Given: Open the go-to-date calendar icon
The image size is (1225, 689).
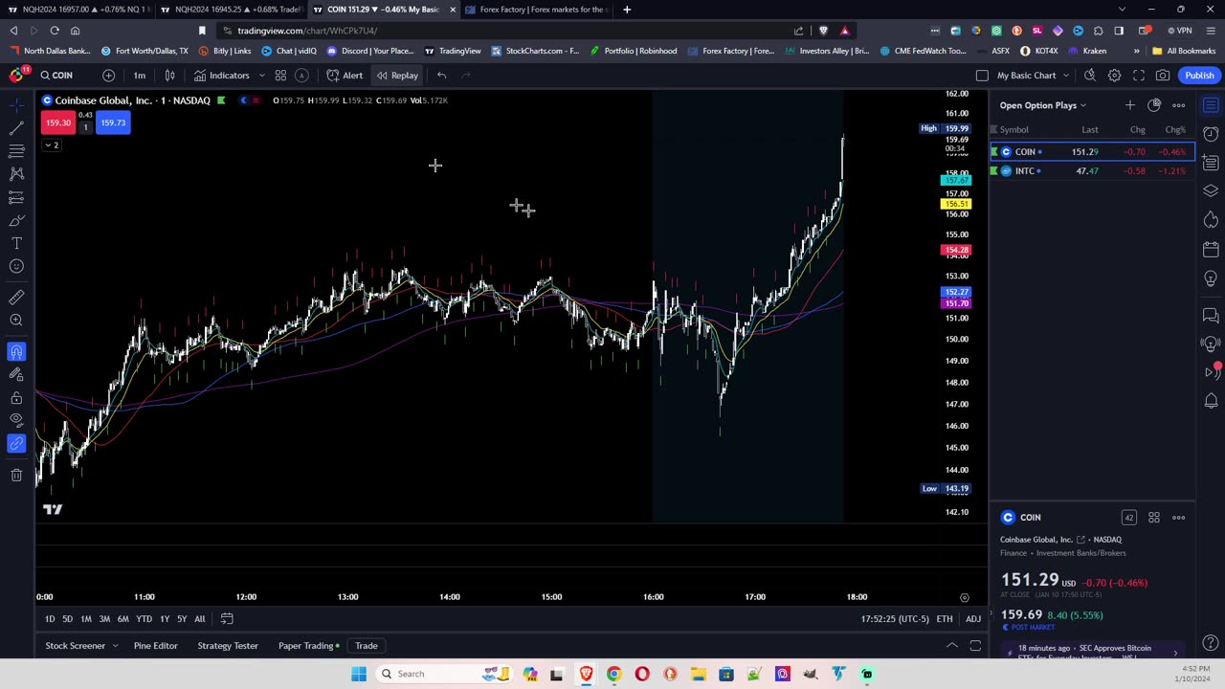Looking at the screenshot, I should point(227,619).
